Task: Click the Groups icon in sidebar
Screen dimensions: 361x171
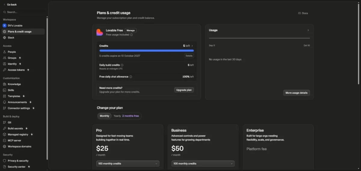Action: point(5,58)
